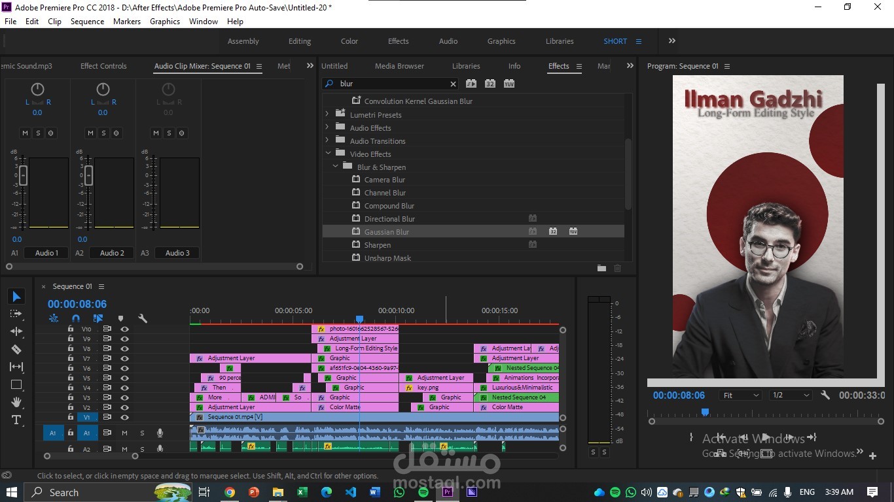Click the Audio 1 volume fader
The image size is (894, 502).
click(x=23, y=175)
